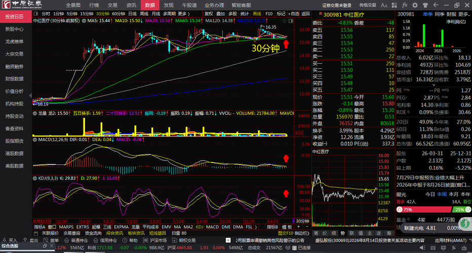Open 指标A indicator set dropdown
The height and width of the screenshot is (253, 472).
point(40,227)
